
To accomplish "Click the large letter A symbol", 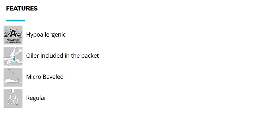I will pyautogui.click(x=13, y=34).
